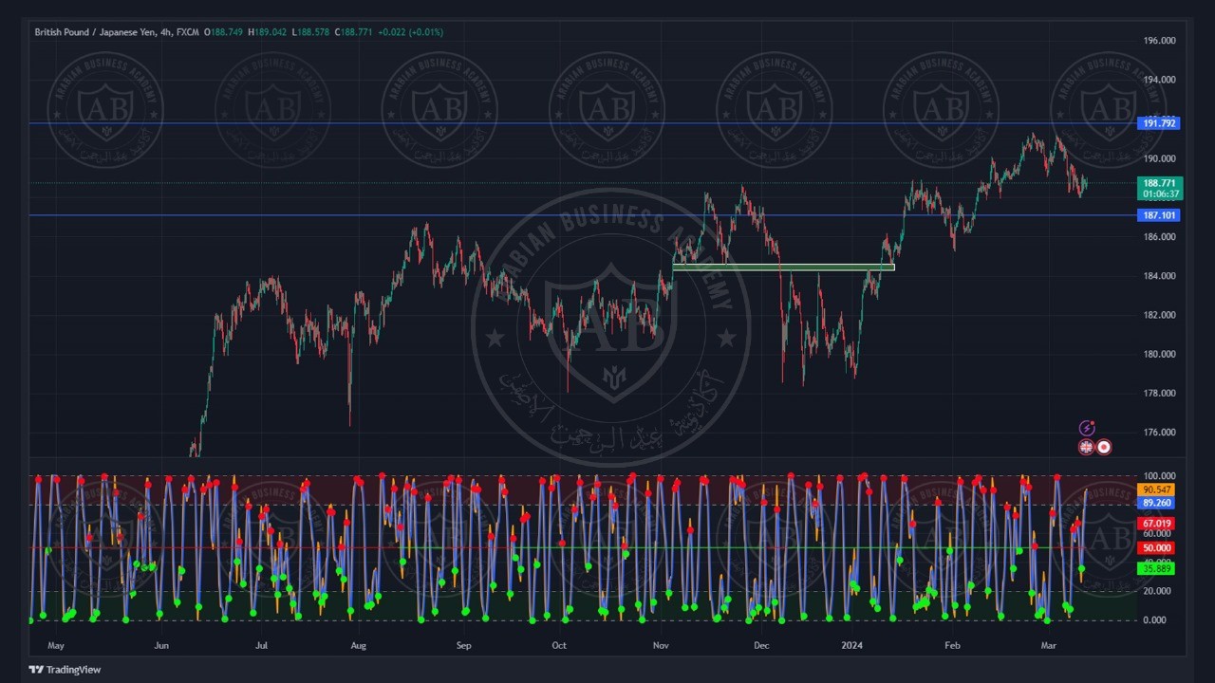
Task: Click the Nov label on the time axis
Action: coord(661,645)
